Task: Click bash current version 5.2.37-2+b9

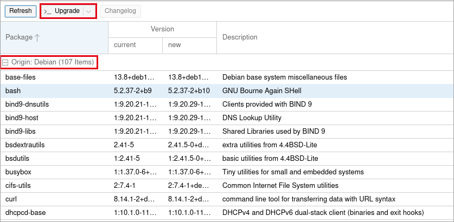Action: tap(132, 91)
